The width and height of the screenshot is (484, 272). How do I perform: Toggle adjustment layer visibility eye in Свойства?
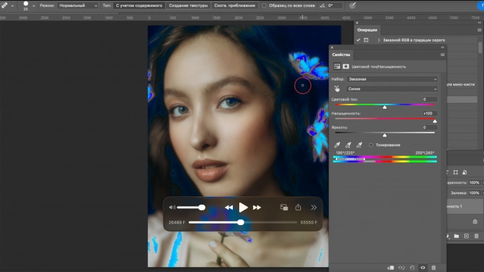point(423,268)
